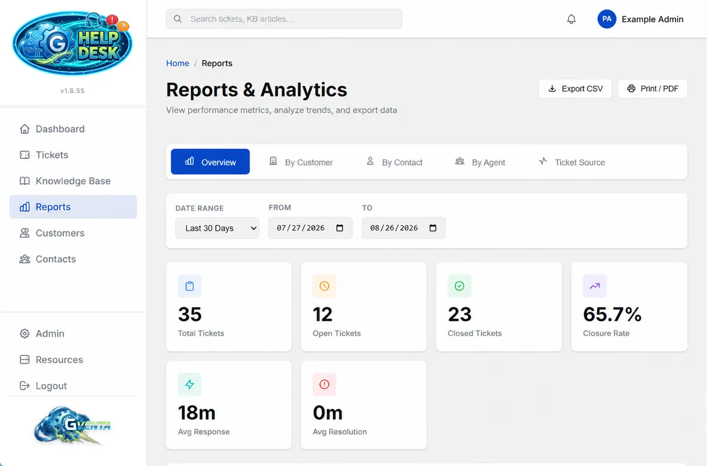
Task: Click the Example Admin user name
Action: 652,19
